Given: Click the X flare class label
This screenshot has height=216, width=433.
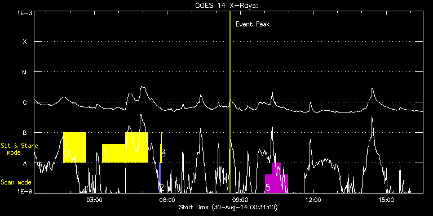Looking at the screenshot, I should pos(25,42).
